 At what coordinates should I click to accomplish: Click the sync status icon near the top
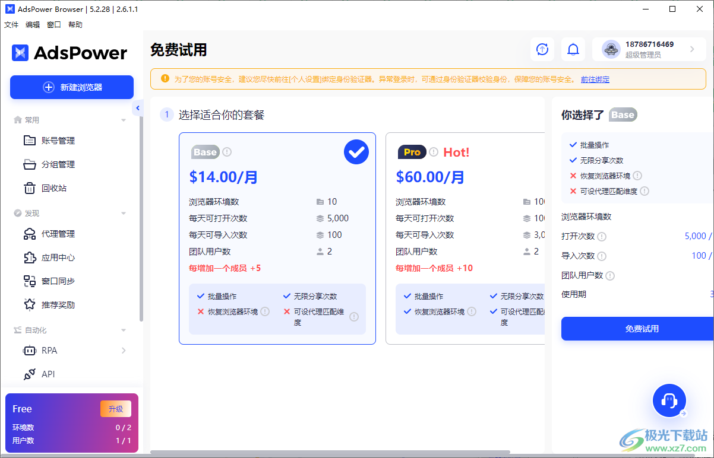click(542, 49)
